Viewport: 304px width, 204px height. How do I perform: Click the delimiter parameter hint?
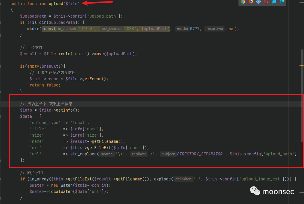pos(183,179)
